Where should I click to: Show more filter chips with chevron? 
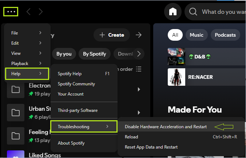139,54
